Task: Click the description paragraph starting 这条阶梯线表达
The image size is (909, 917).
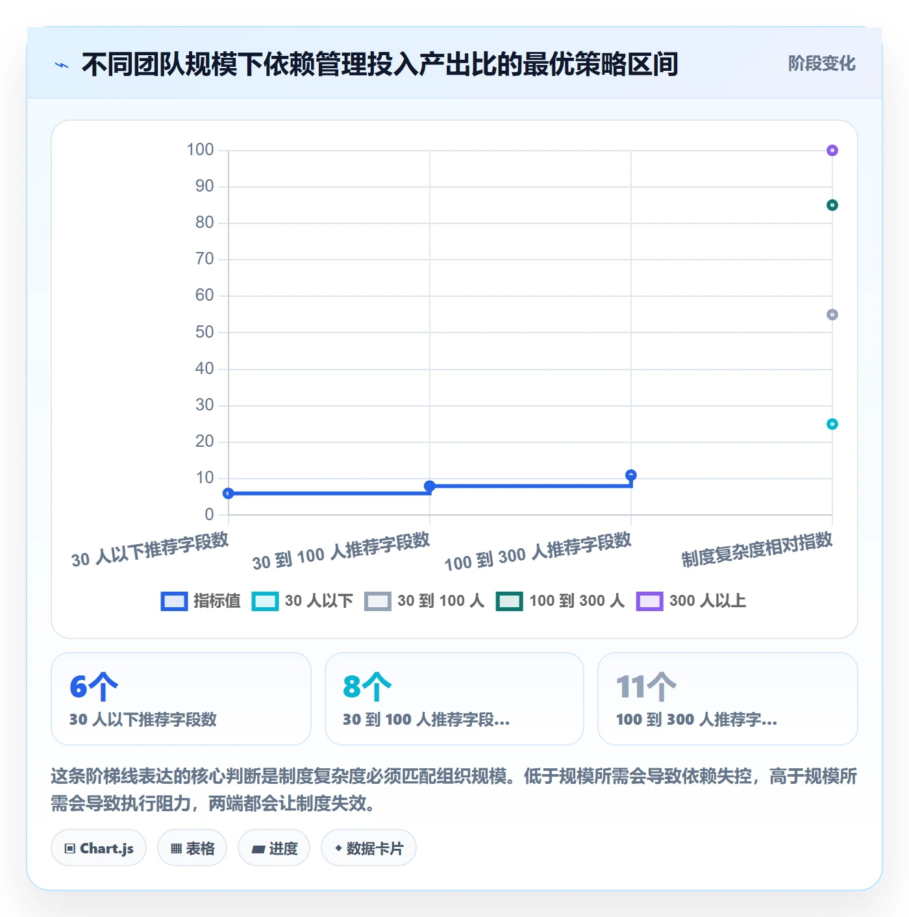Action: (454, 790)
